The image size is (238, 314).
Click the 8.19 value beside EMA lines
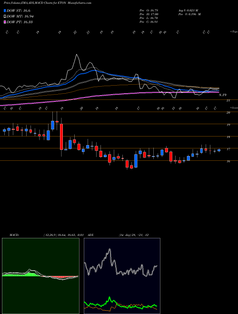pyautogui.click(x=223, y=95)
